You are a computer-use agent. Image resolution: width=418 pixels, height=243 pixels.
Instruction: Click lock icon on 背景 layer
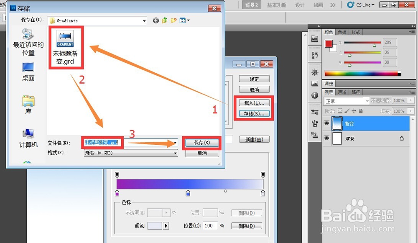[401, 138]
